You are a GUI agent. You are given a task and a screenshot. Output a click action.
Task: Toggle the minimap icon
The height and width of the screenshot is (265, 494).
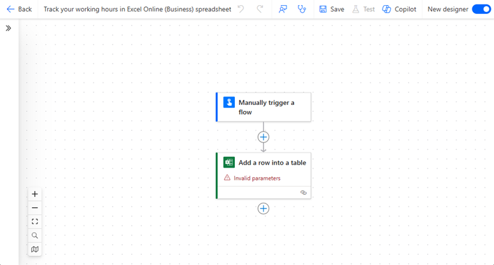tap(35, 250)
